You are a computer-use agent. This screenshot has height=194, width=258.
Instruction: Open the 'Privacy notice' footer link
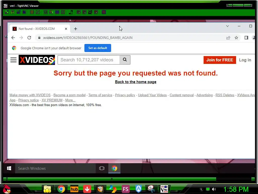(x=28, y=100)
